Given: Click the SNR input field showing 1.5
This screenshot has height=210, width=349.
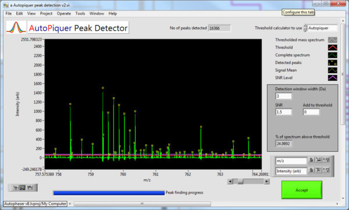Looking at the screenshot, I should click(x=284, y=112).
